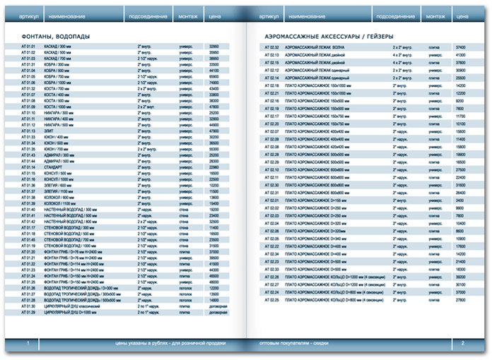Select article code 'AT 01.35'
The image size is (495, 360).
coord(28,149)
